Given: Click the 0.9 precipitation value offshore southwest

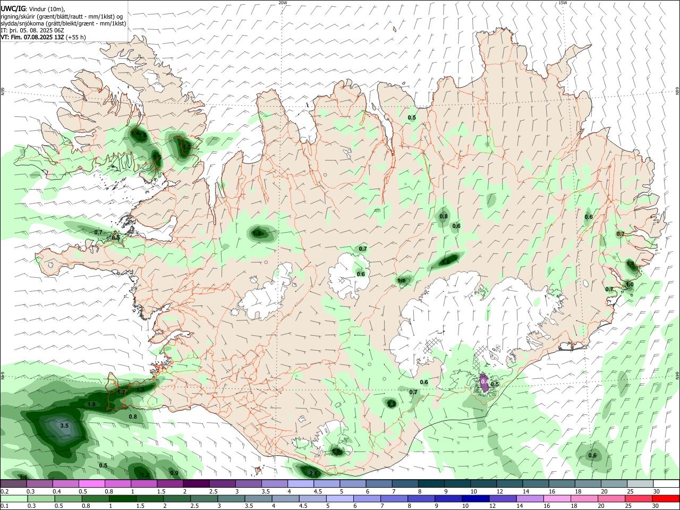Looking at the screenshot, I should pyautogui.click(x=174, y=473).
